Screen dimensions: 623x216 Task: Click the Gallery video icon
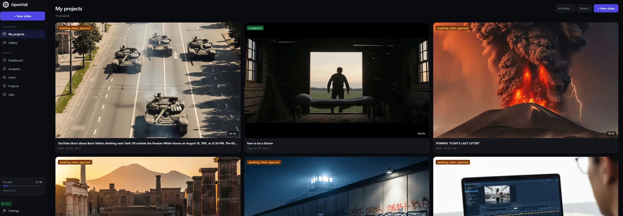click(5, 43)
